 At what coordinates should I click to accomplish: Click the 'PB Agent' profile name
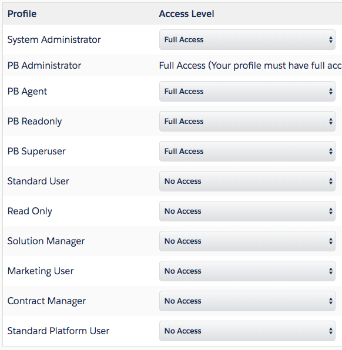pos(27,92)
